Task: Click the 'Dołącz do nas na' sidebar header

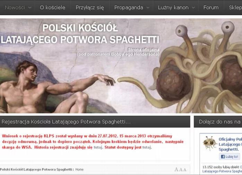Action: pyautogui.click(x=219, y=122)
